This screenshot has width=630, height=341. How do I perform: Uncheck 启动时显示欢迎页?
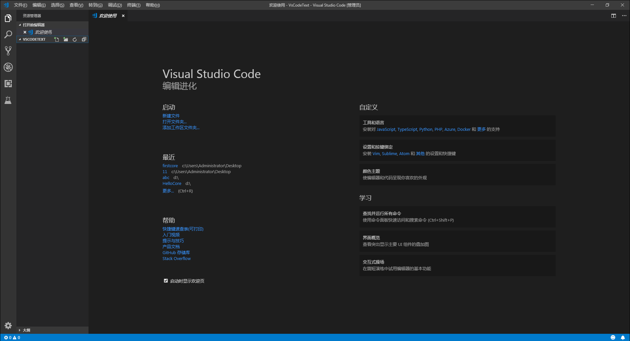pyautogui.click(x=166, y=281)
